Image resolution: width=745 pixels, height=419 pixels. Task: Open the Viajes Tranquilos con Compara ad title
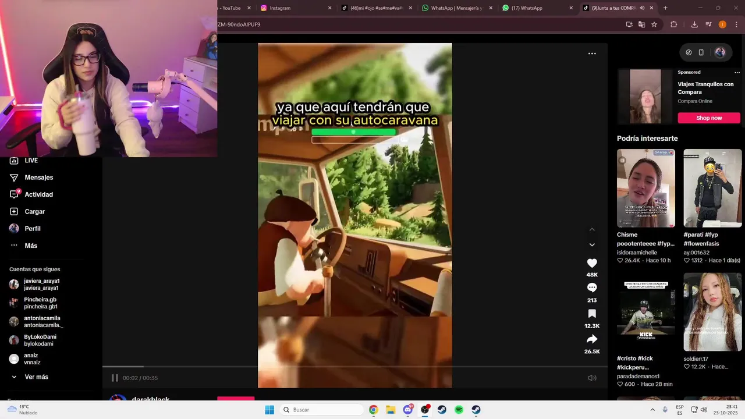pyautogui.click(x=705, y=88)
